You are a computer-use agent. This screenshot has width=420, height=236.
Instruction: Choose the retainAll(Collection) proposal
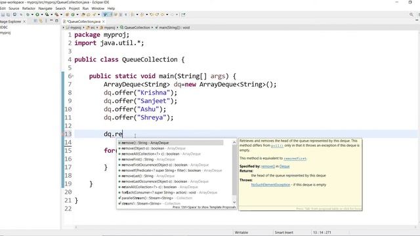[171, 187]
